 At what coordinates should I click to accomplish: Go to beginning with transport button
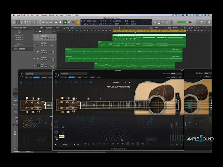43,22
